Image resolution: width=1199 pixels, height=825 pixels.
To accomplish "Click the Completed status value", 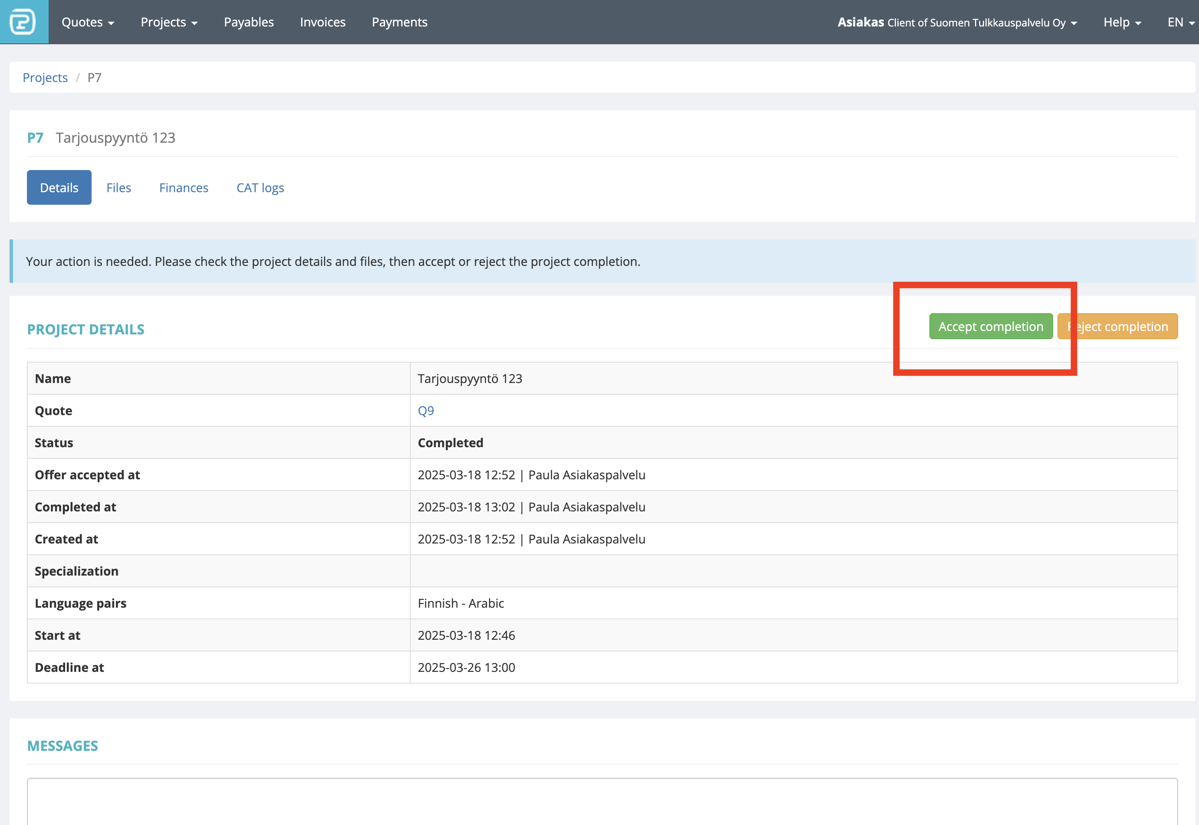I will [450, 442].
